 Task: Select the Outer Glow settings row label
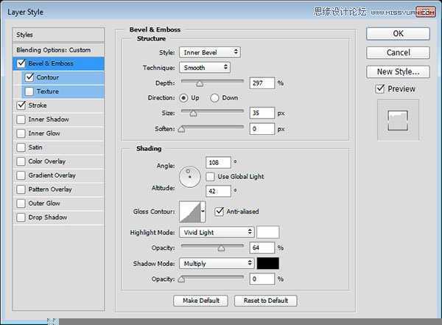click(44, 203)
